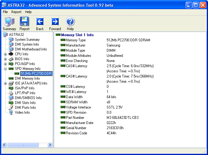Click the Video Info monitor icon

click(x=11, y=112)
